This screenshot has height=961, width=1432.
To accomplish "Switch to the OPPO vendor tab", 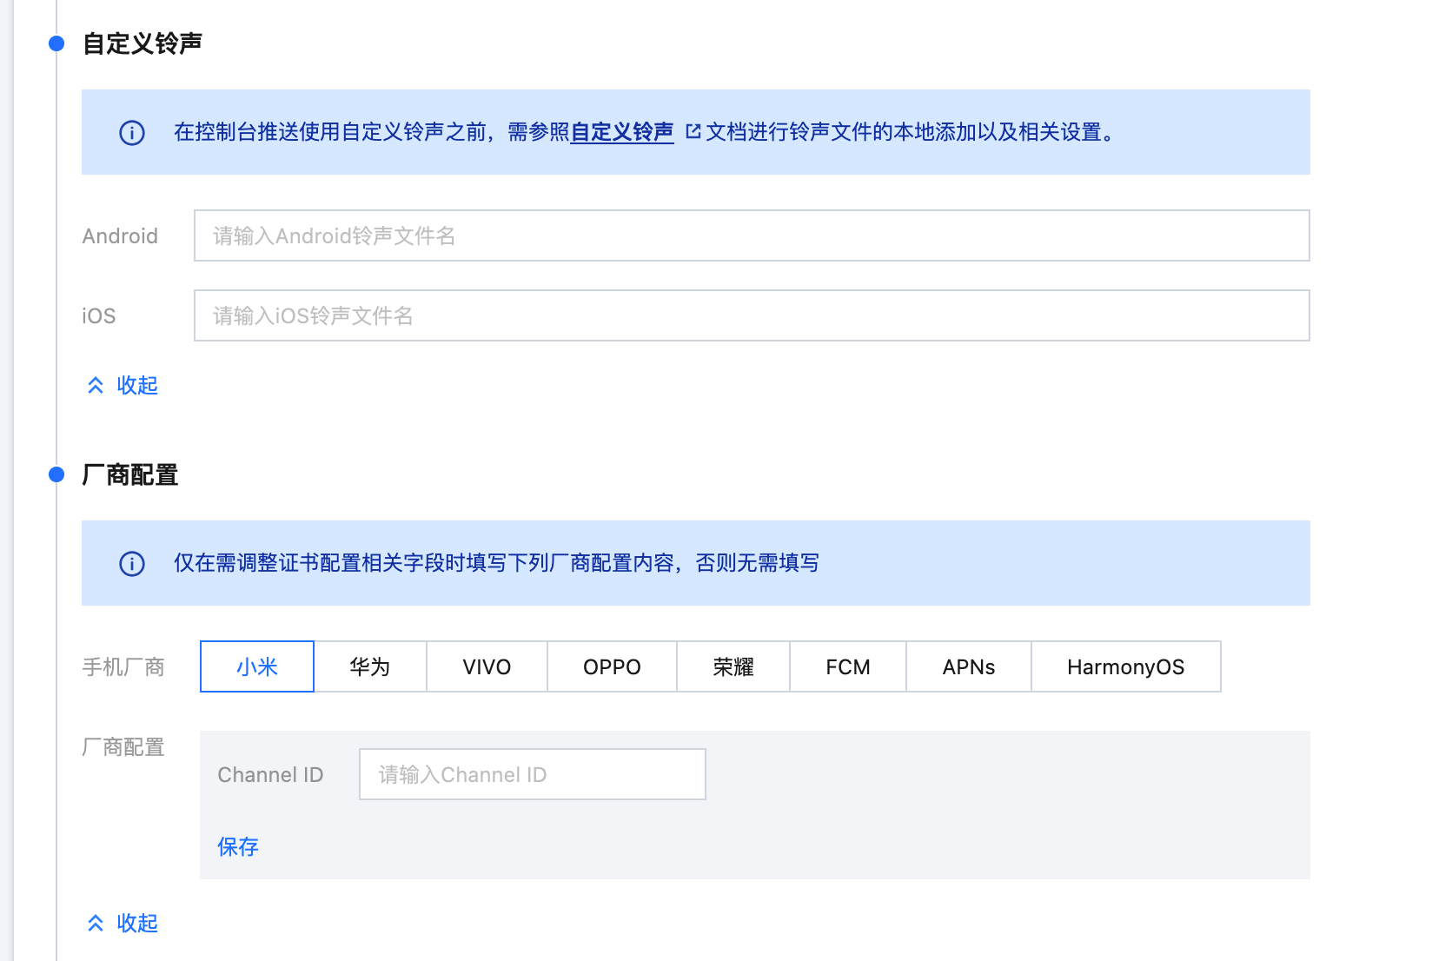I will (612, 666).
